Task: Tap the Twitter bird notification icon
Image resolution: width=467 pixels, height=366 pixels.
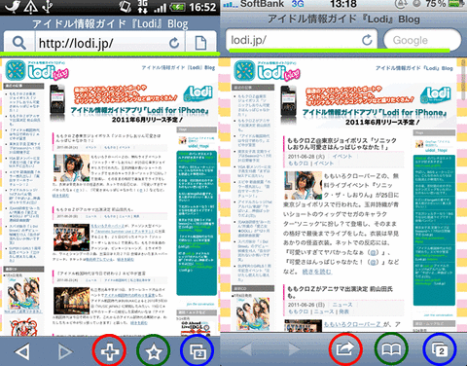Action: [x=13, y=7]
